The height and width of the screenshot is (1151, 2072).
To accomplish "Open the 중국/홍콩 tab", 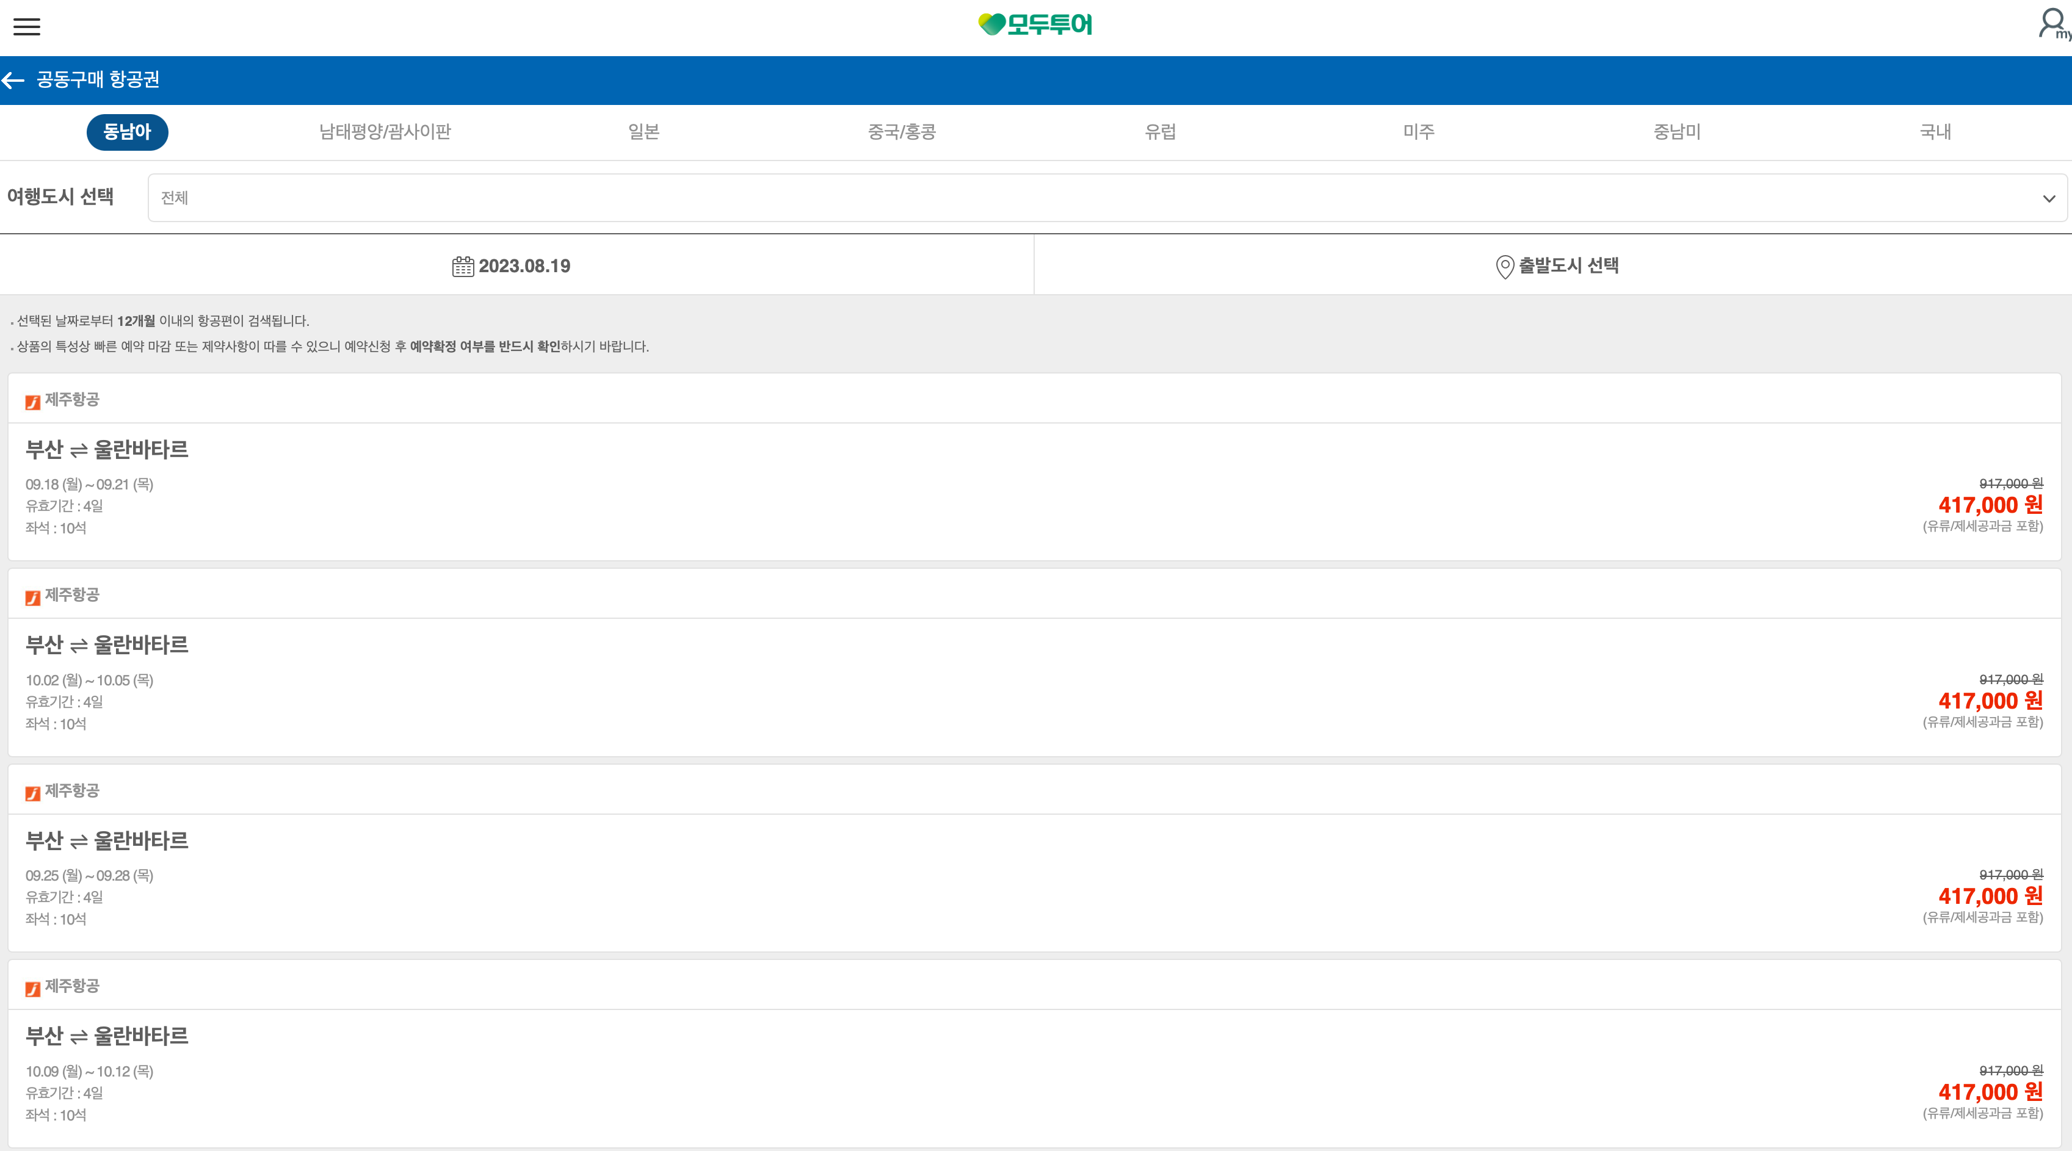I will tap(902, 132).
